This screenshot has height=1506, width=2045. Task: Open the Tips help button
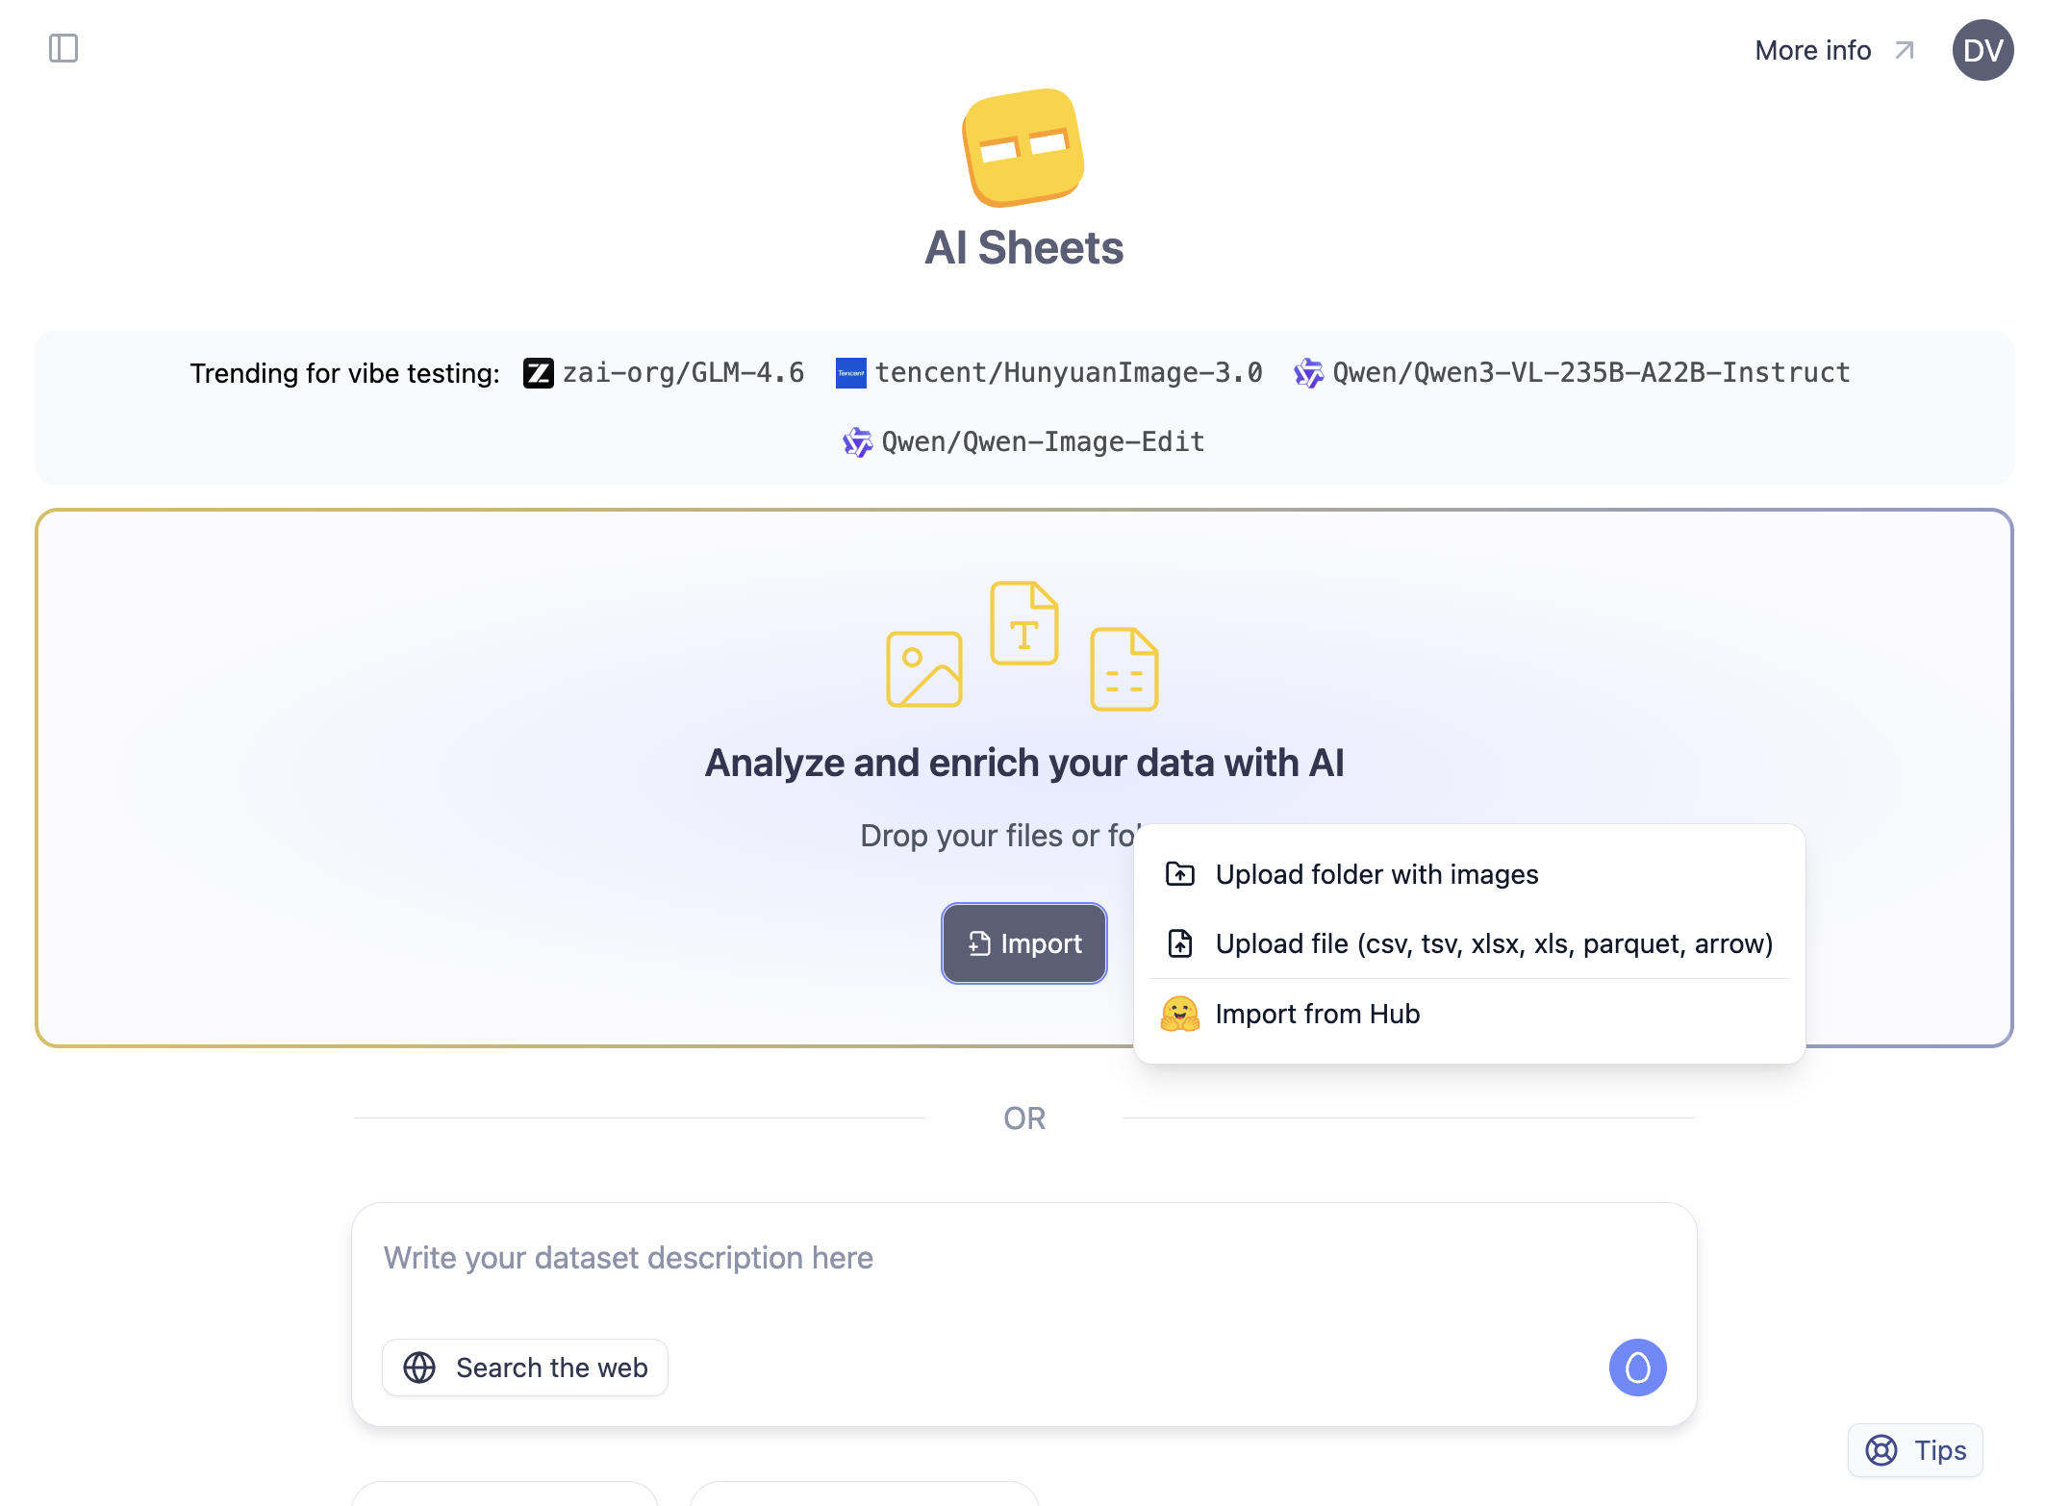coord(1914,1449)
